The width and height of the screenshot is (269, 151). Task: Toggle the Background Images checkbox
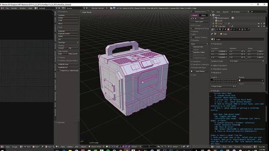click(193, 29)
